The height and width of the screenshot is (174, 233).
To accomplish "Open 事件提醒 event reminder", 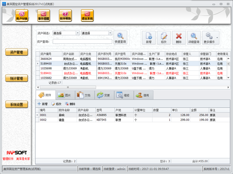I will (43, 15).
